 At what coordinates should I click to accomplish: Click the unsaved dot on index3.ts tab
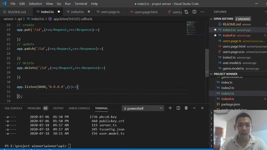click(59, 12)
